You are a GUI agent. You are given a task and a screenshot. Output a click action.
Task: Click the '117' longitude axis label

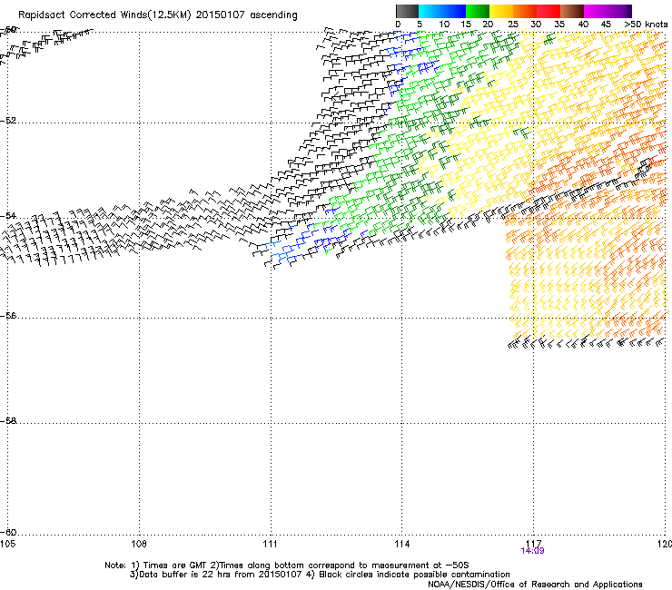(x=534, y=544)
